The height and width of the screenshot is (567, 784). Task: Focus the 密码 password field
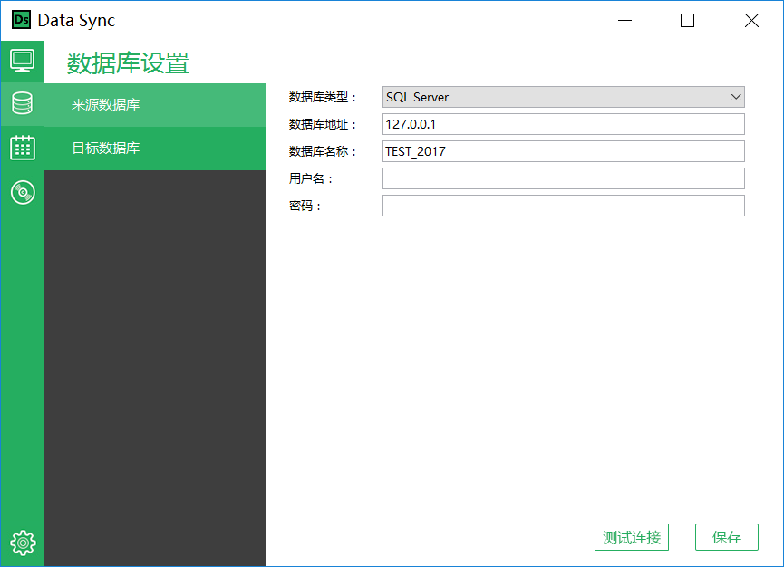click(562, 205)
